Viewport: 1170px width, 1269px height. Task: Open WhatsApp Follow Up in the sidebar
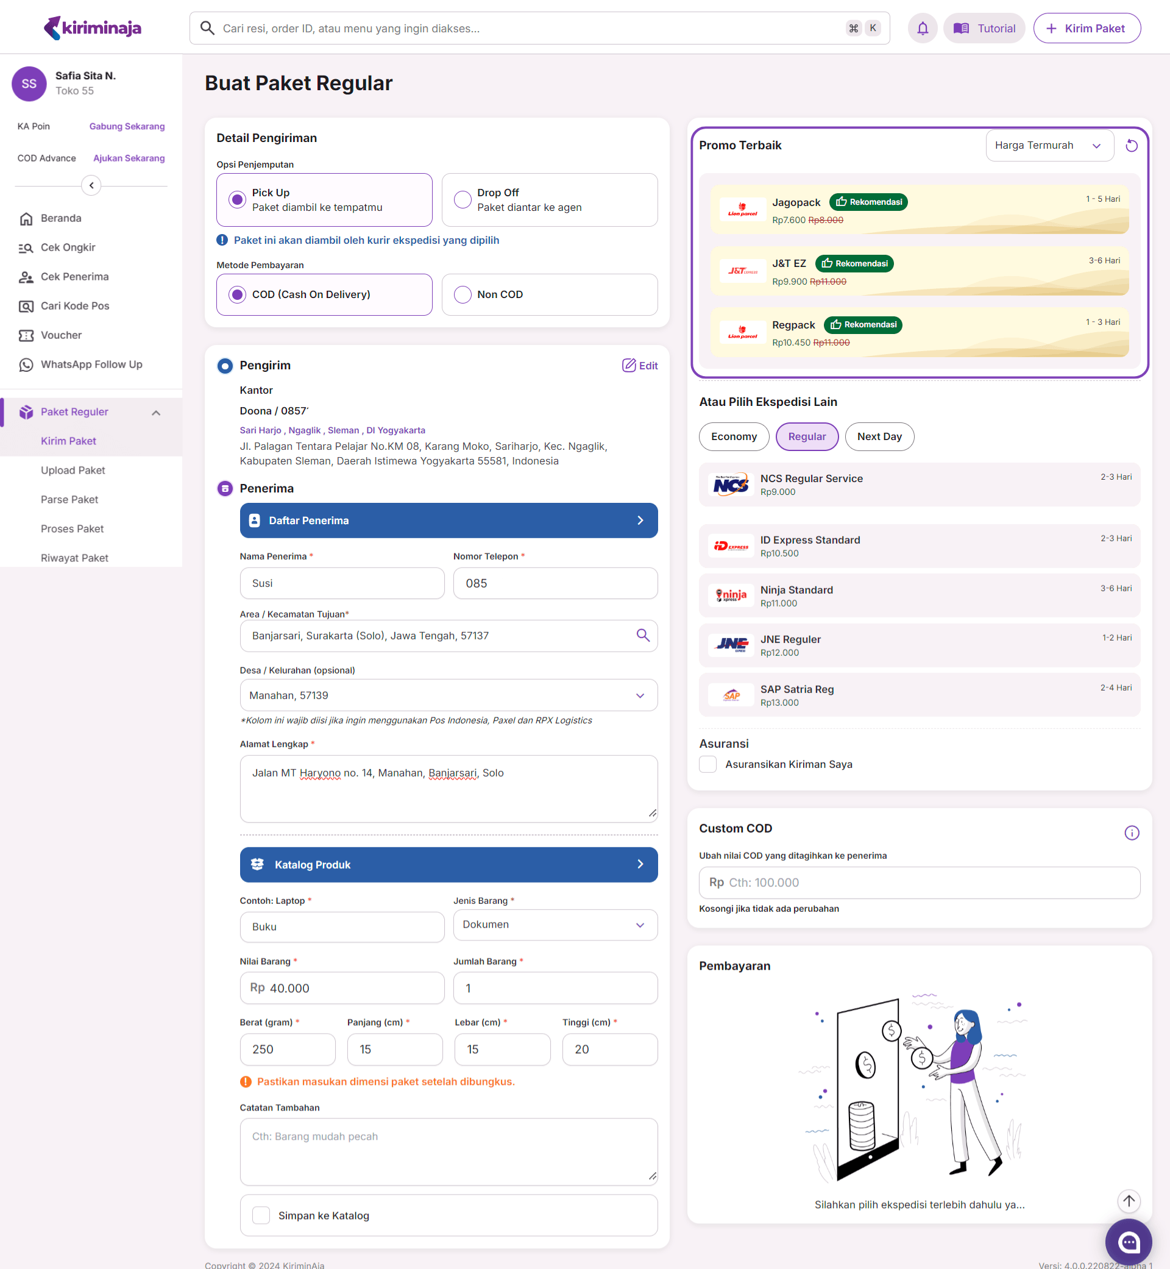(x=91, y=364)
